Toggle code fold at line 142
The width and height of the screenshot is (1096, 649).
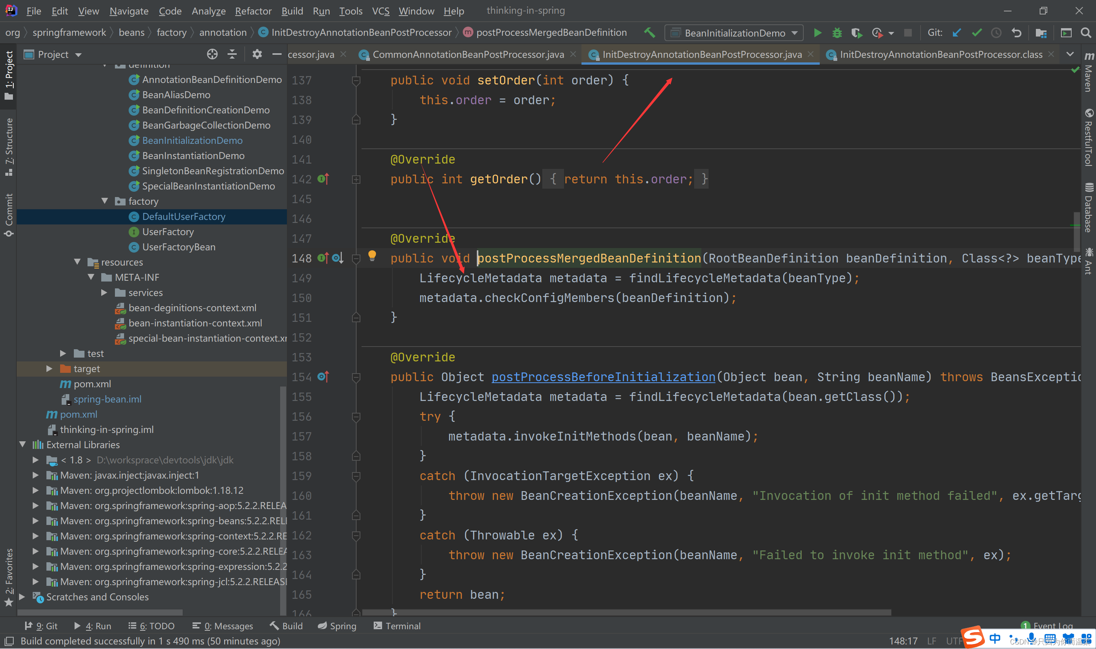click(356, 179)
